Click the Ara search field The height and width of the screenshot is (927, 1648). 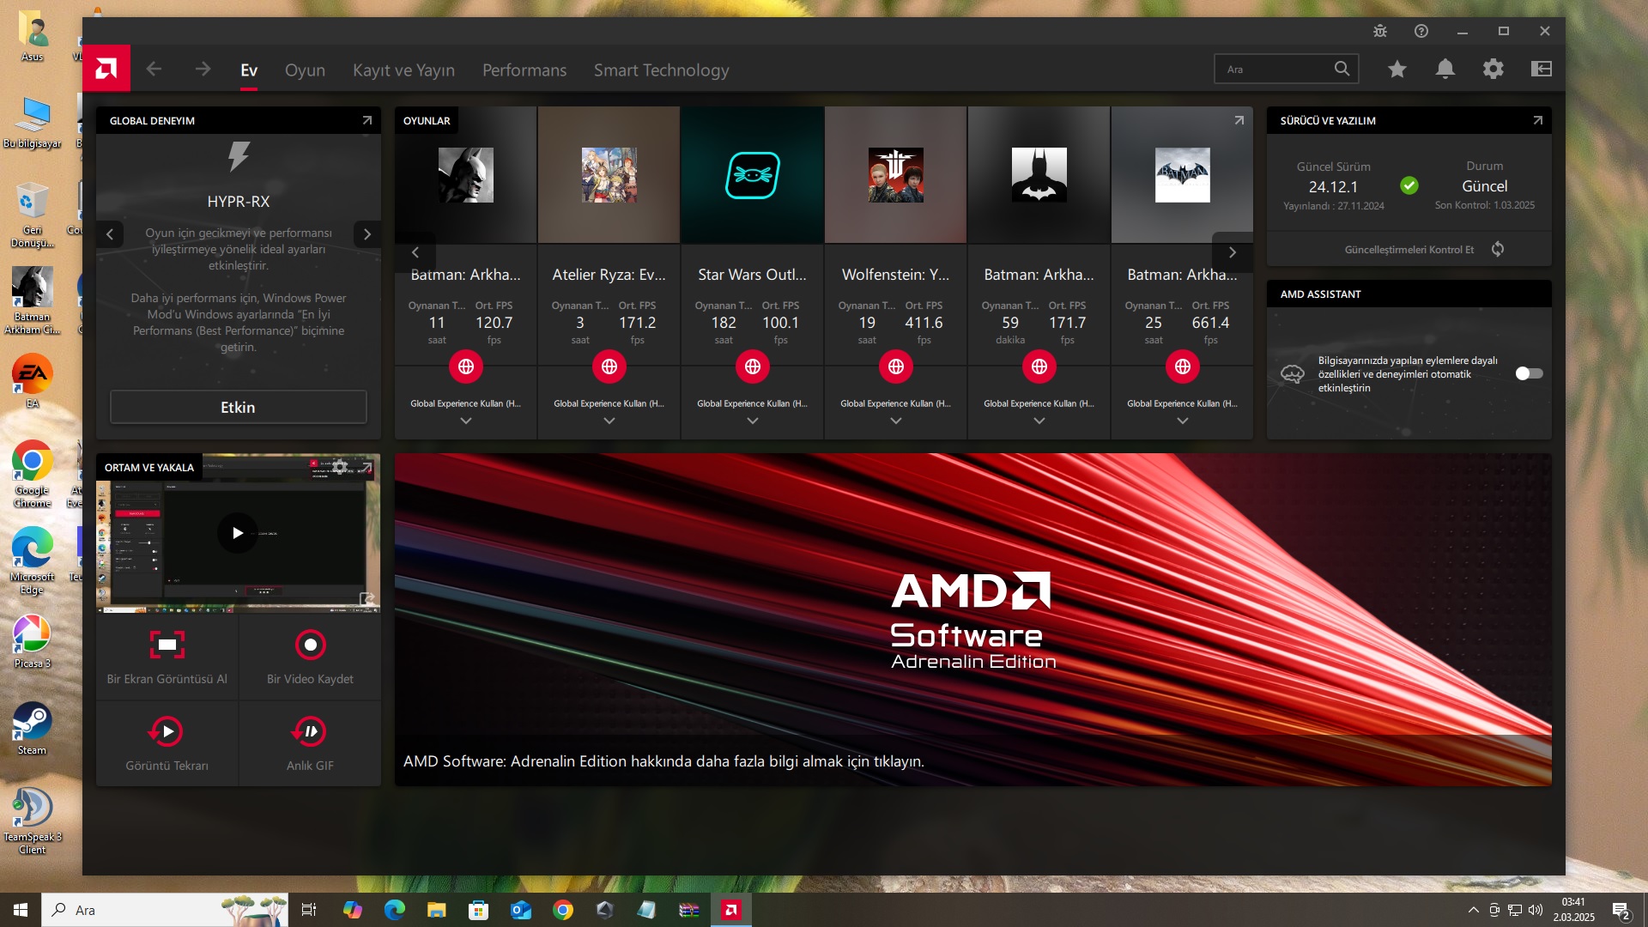1275,70
